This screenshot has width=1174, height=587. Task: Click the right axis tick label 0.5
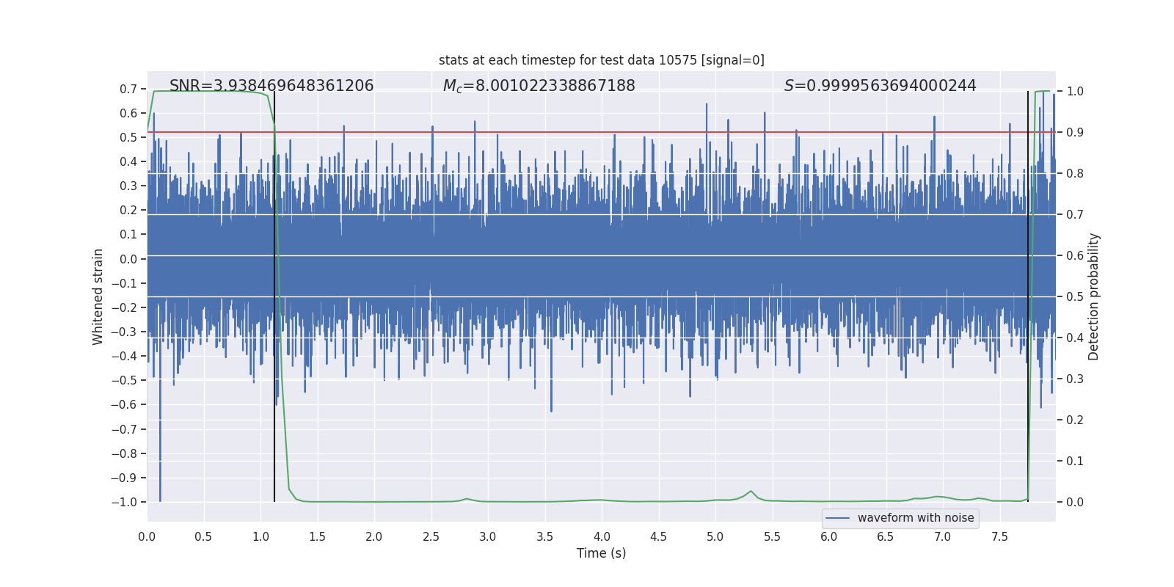coord(1075,297)
